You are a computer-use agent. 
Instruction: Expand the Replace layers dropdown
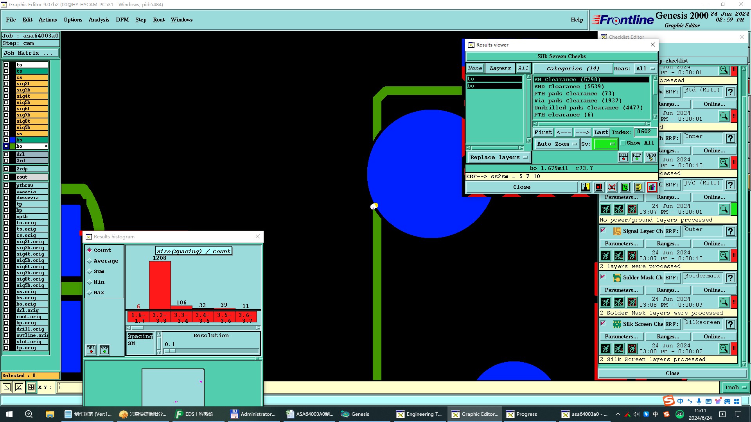[498, 157]
